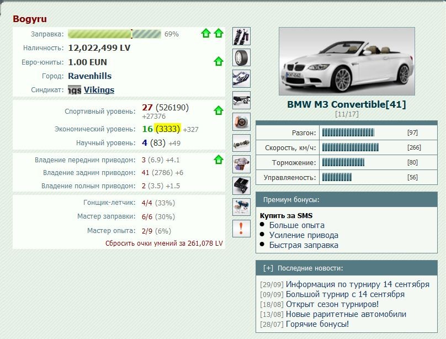Click Сбросить очки умений за 261,078 LV
446x339 pixels.
164,243
